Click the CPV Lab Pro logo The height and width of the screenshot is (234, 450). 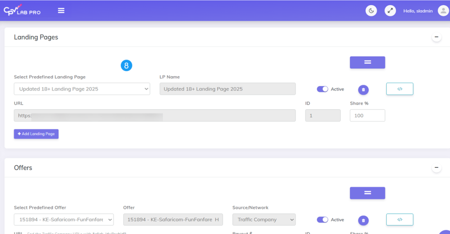pos(22,10)
